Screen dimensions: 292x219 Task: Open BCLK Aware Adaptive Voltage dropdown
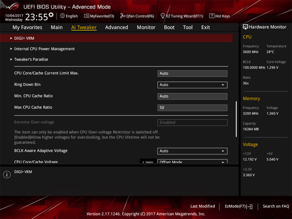point(192,151)
